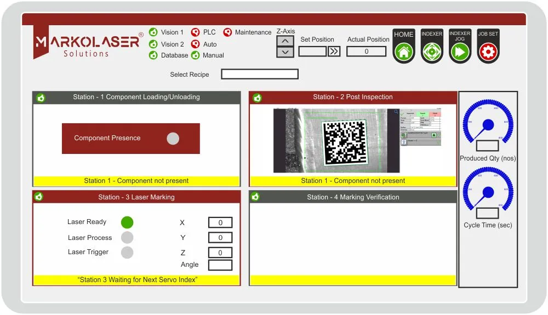Click the Set Position input field
Viewport: 548px width, 315px height.
click(312, 51)
